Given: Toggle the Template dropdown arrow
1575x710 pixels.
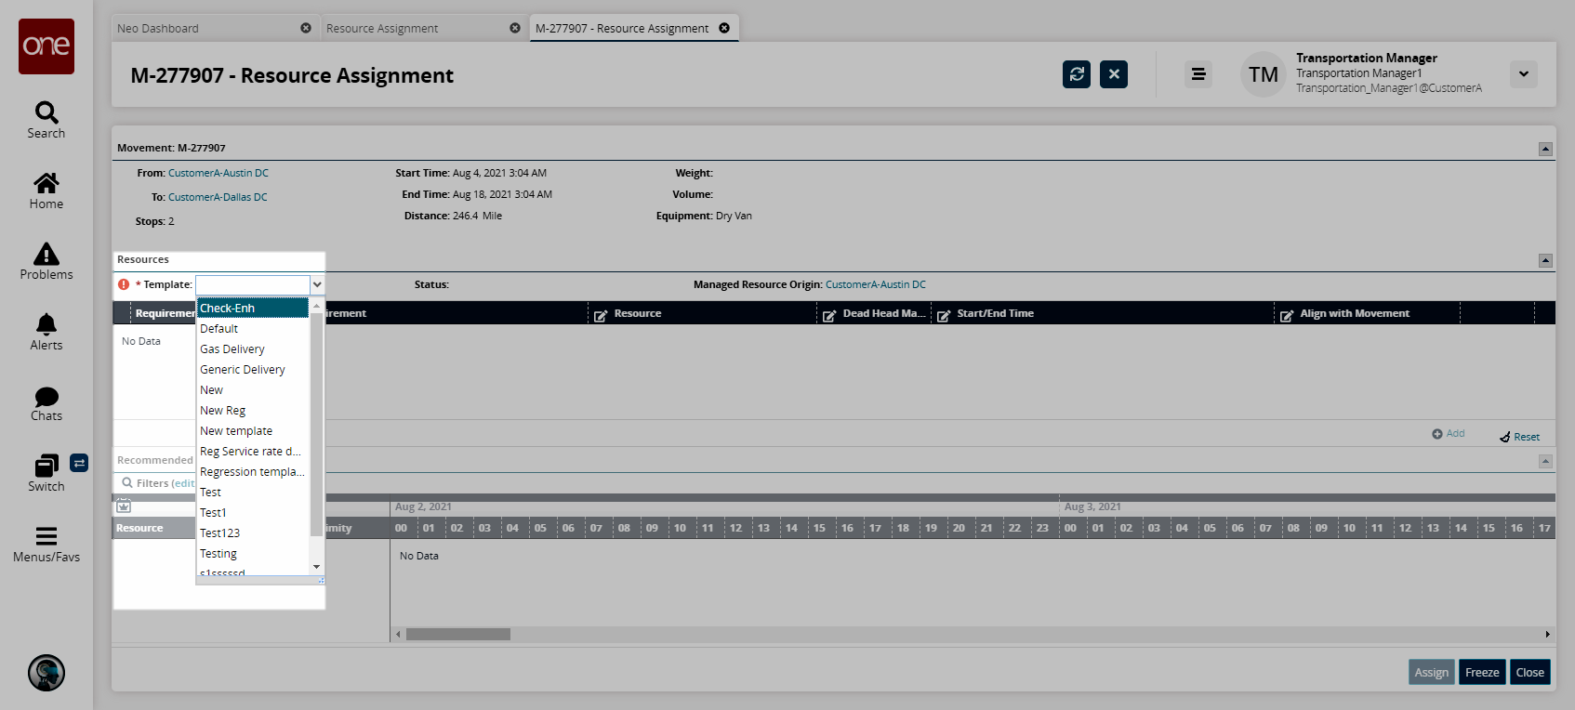Looking at the screenshot, I should coord(317,284).
